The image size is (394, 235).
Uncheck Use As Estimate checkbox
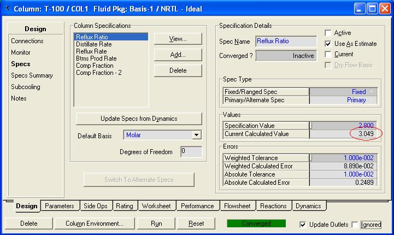click(x=328, y=44)
